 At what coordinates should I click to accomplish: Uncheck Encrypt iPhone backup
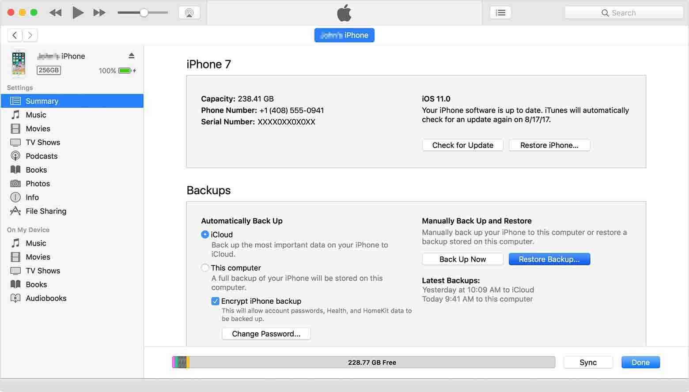pyautogui.click(x=215, y=301)
